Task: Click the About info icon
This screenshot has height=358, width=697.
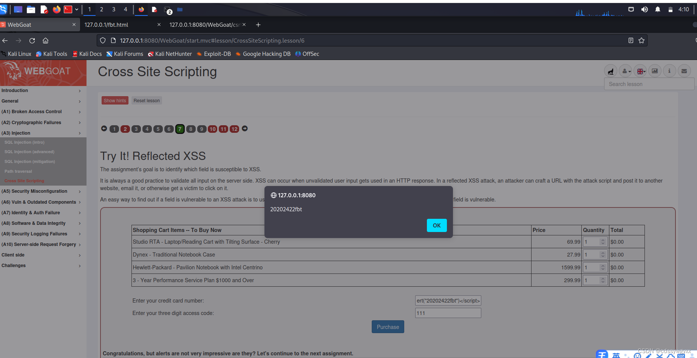Action: [669, 71]
